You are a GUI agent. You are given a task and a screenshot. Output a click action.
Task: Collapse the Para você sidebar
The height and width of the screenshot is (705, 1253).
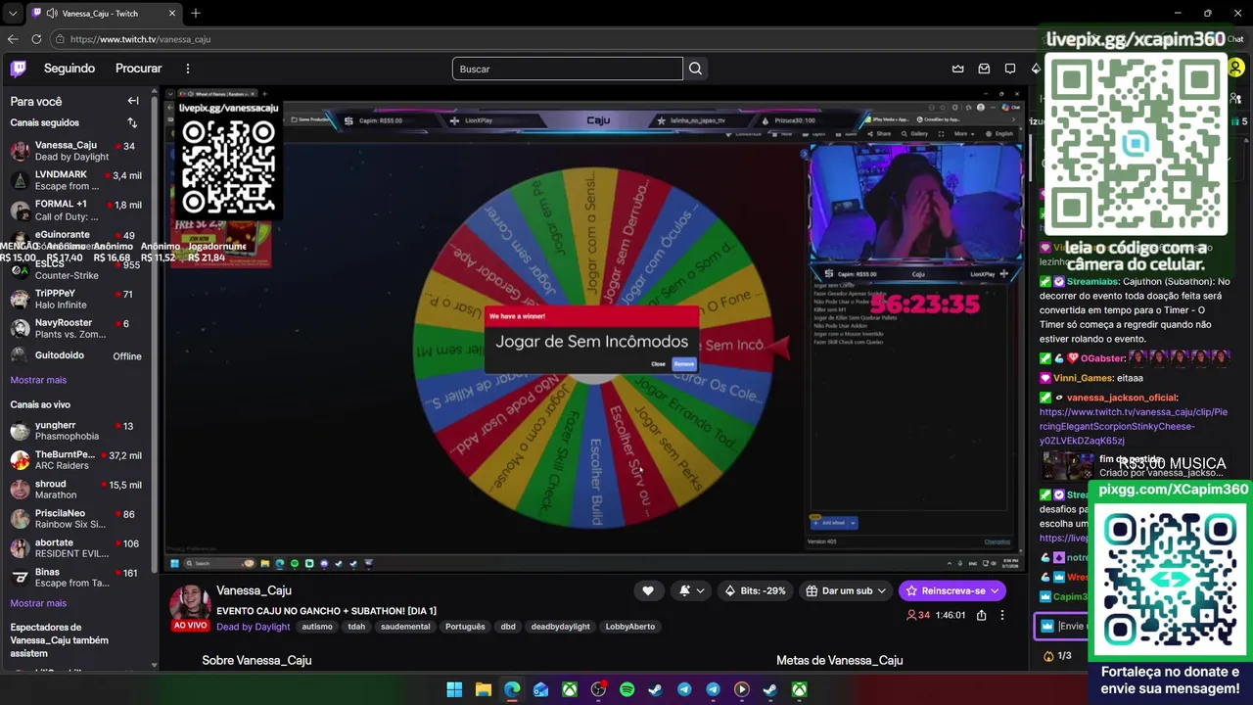click(x=133, y=101)
